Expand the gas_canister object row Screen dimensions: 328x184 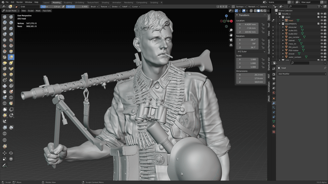tap(283, 37)
